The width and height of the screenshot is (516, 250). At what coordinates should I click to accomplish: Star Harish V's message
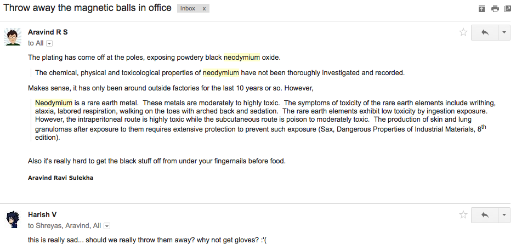[463, 215]
